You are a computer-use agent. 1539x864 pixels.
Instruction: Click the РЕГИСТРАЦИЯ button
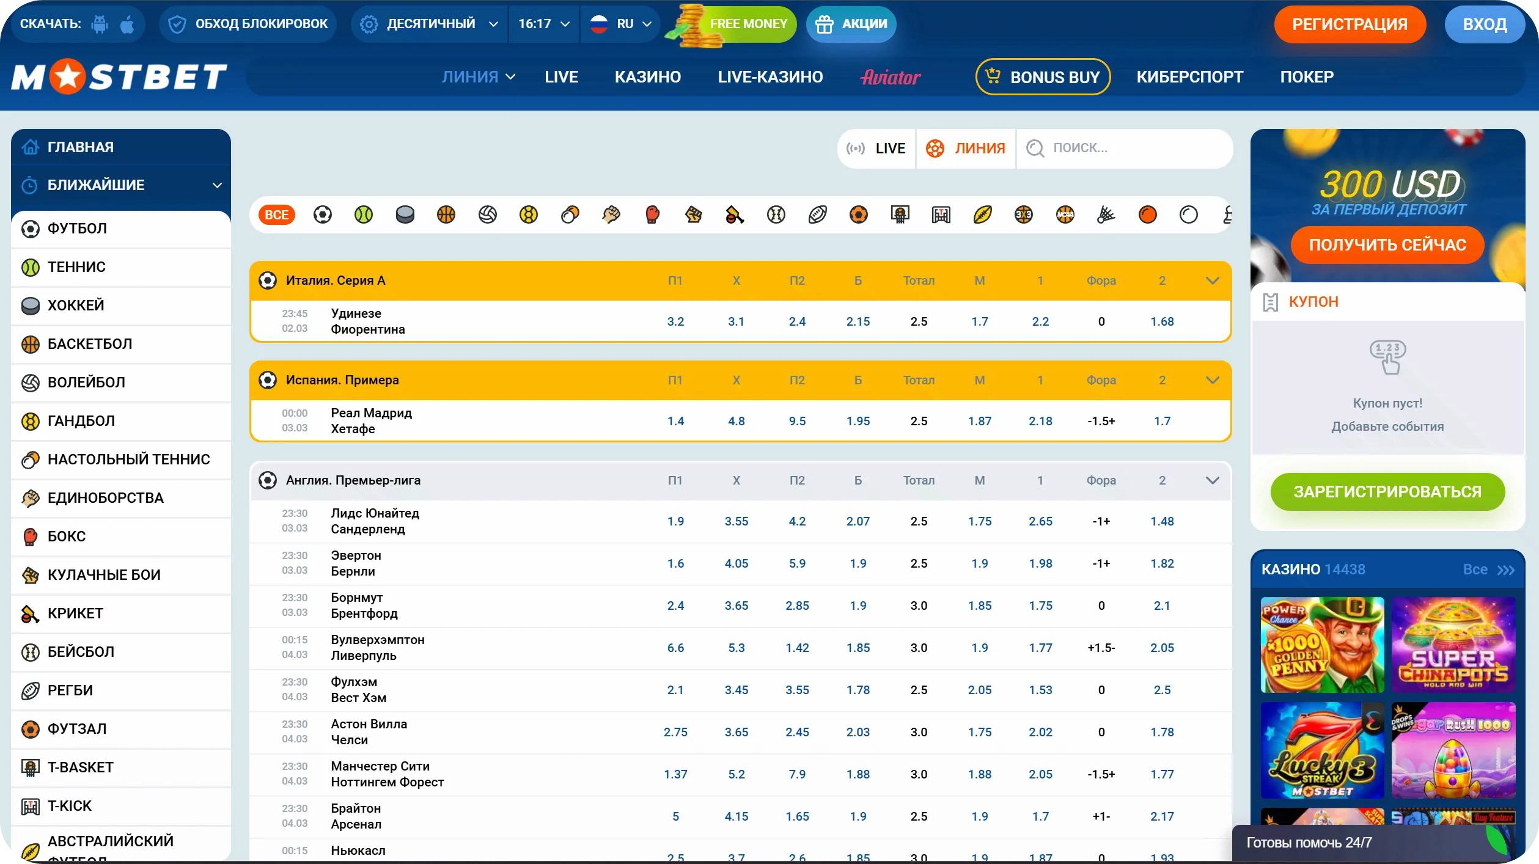click(1349, 24)
